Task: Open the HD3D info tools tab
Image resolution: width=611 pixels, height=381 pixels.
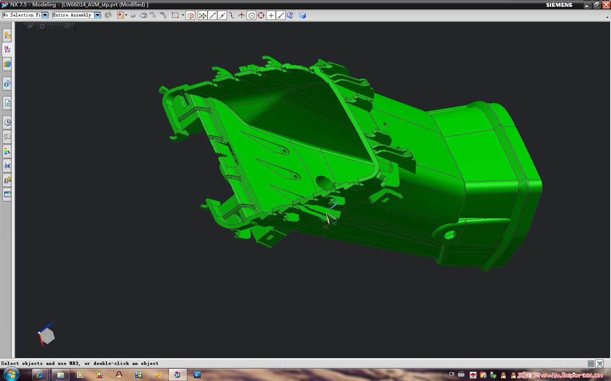Action: click(x=7, y=84)
